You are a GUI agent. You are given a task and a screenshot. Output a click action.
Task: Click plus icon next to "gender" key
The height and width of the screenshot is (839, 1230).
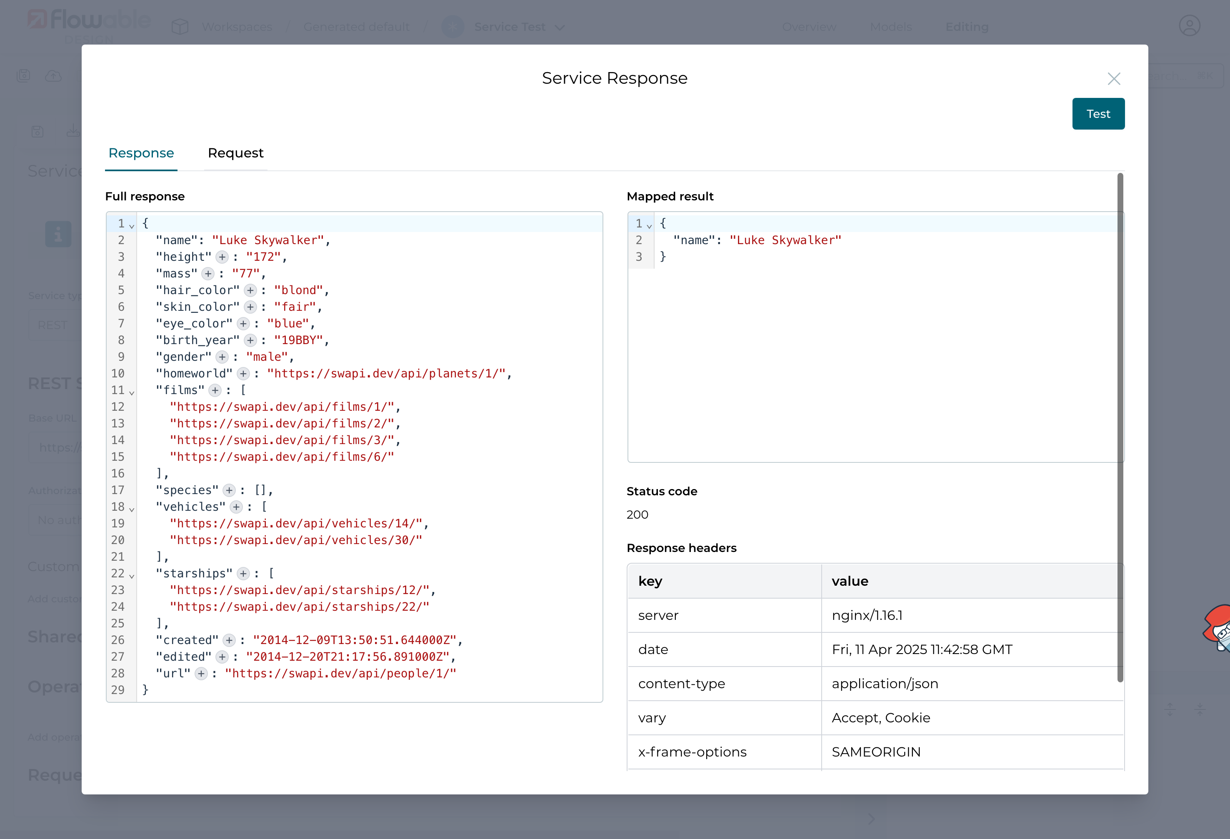click(x=222, y=357)
